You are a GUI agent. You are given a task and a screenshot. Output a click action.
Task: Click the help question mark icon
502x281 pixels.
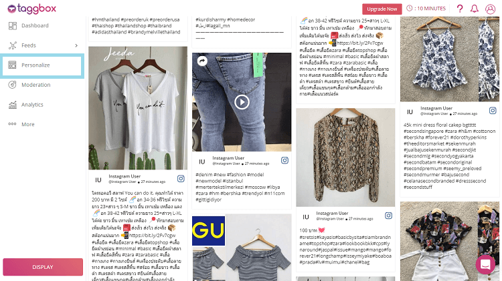click(460, 9)
